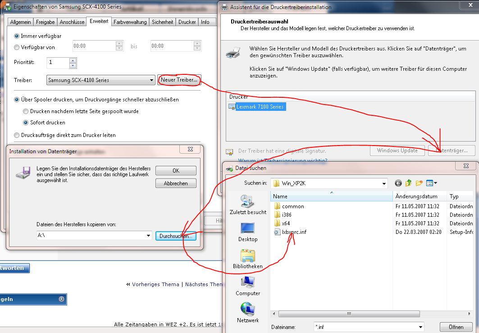Click the printer icon in driver wizard
479x333 pixels.
point(233,53)
